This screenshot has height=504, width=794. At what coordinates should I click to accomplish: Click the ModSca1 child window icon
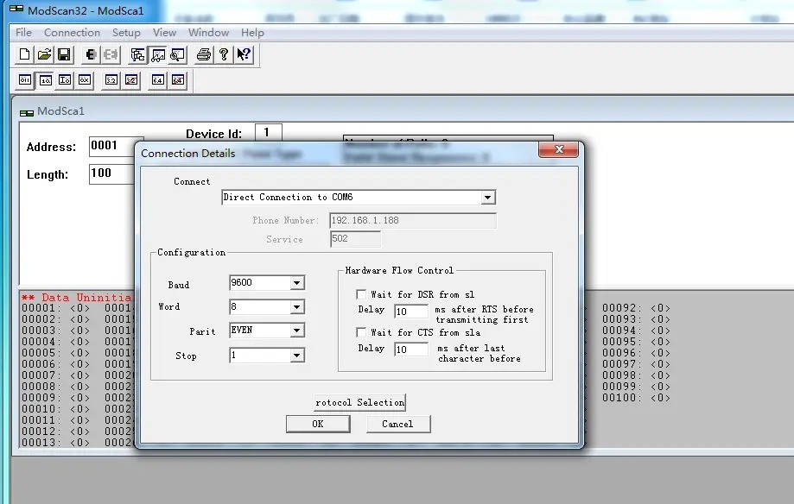pos(27,112)
